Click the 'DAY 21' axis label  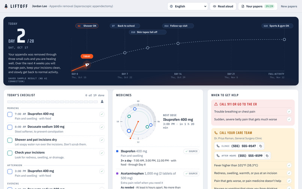(x=231, y=74)
